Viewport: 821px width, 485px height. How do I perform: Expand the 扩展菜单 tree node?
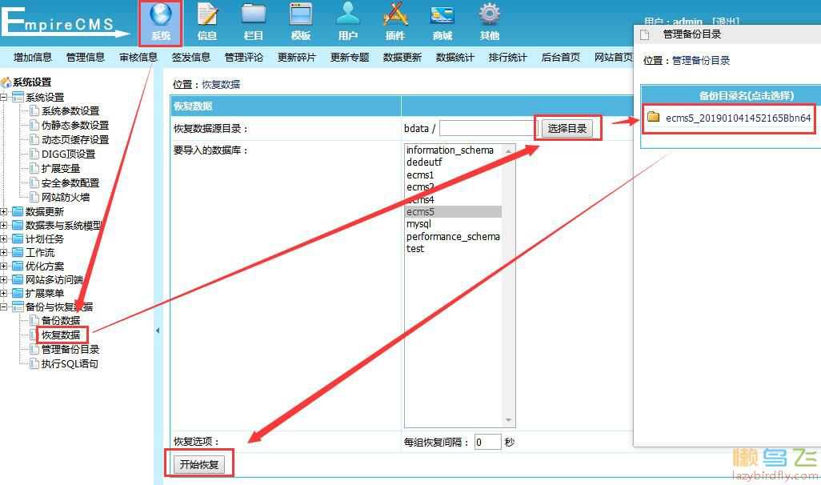(x=4, y=293)
